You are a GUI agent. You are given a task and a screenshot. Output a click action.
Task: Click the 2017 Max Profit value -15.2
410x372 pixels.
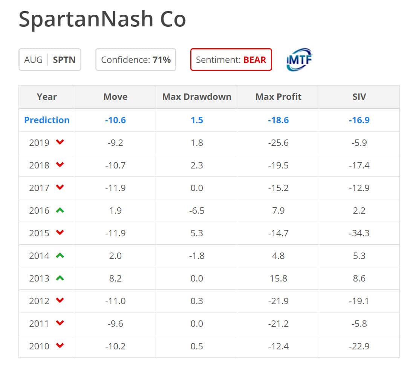278,188
